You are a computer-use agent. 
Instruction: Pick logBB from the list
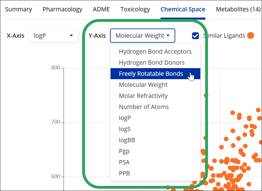(x=127, y=140)
